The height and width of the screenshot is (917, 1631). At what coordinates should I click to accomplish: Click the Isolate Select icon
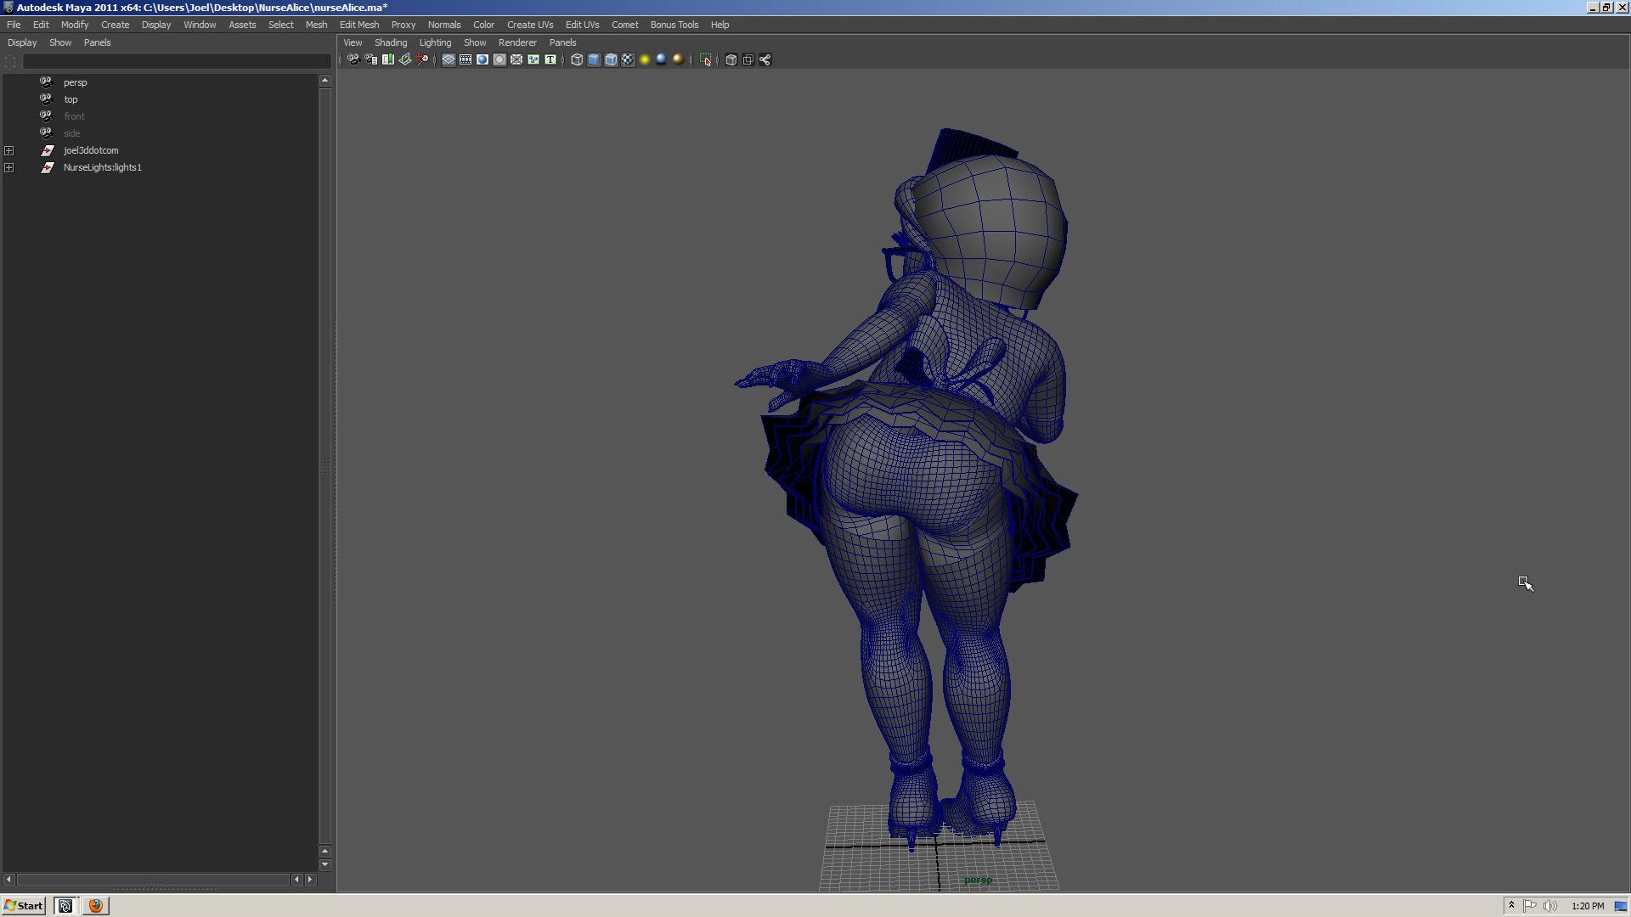coord(705,59)
